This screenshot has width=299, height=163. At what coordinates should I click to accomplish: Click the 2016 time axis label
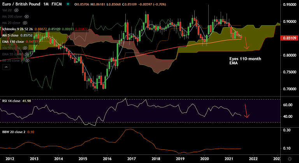pos(107,159)
